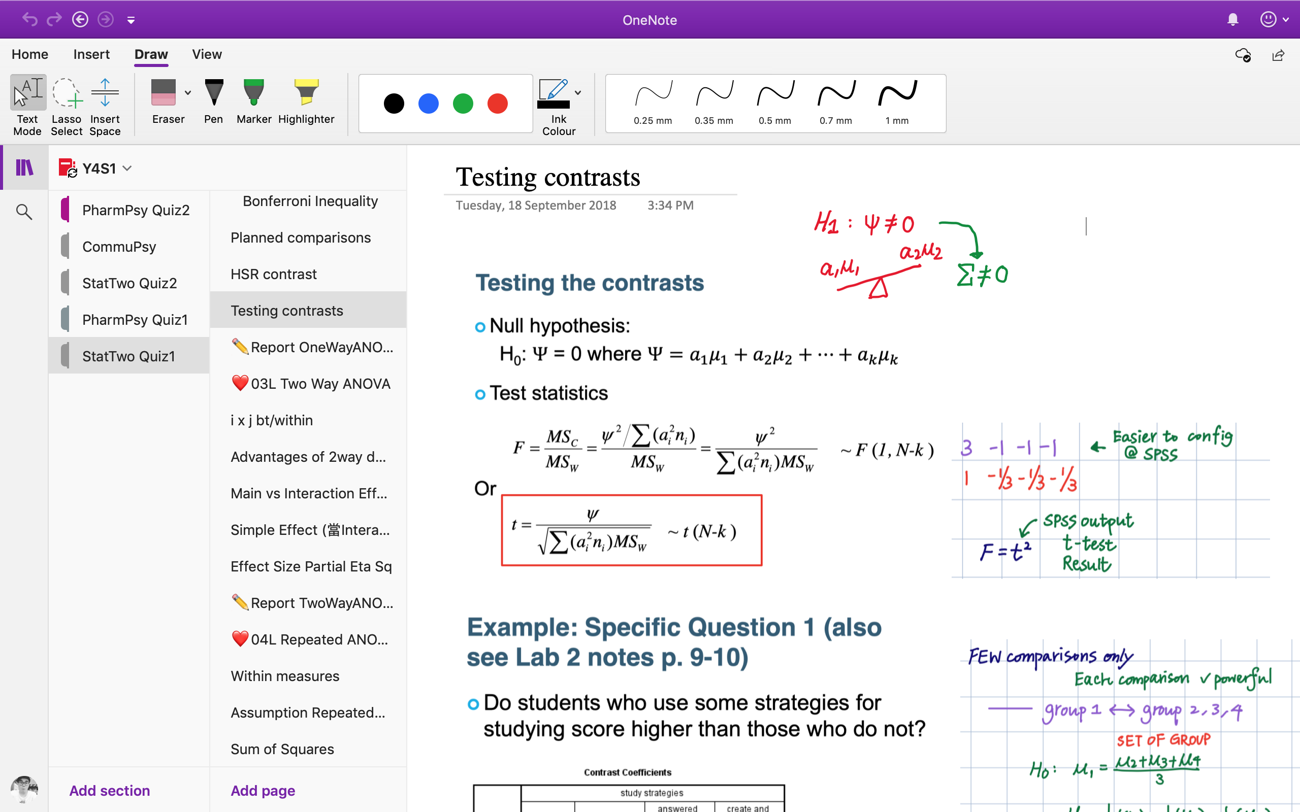Open the notifications panel
The height and width of the screenshot is (812, 1300).
(x=1233, y=18)
